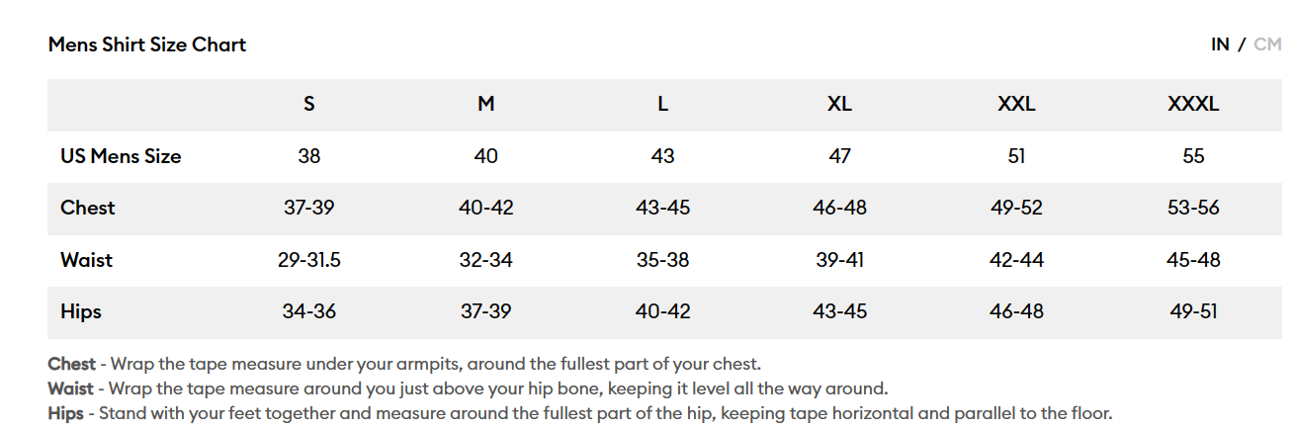
Task: Select the 29-31.5 waist measurement cell
Action: (309, 260)
